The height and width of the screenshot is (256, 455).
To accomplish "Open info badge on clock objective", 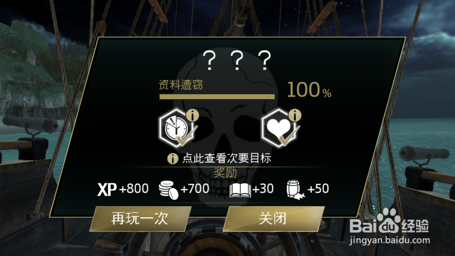I will 192,115.
